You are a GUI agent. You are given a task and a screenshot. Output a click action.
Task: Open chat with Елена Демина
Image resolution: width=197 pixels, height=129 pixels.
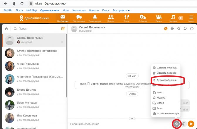tap(34, 92)
